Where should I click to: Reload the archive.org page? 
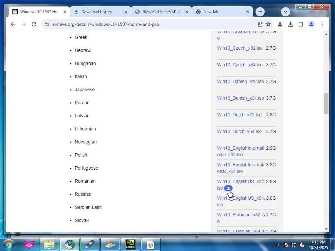(34, 24)
